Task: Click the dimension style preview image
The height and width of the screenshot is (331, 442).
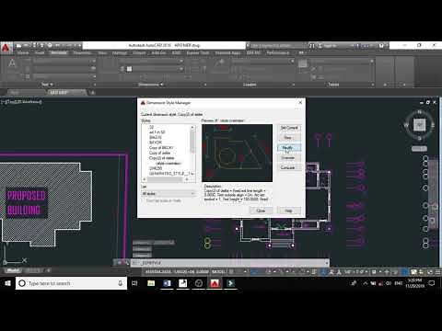Action: pos(237,153)
